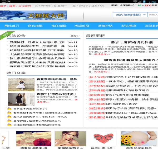
Task: Open hot-list article 显瘦神器，妩媚女人味轻松穿出来
Action: pyautogui.click(x=37, y=121)
